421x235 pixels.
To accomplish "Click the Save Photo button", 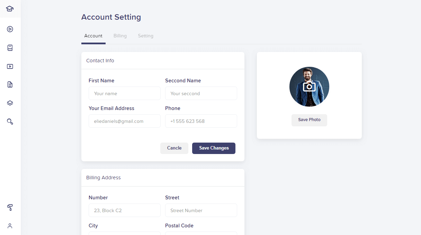I will click(309, 120).
